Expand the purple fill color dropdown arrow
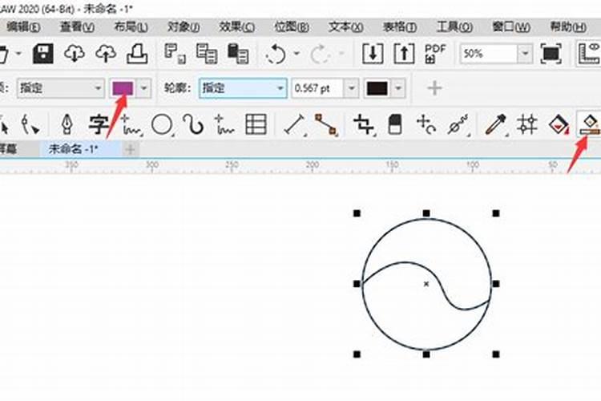This screenshot has height=401, width=601. (x=143, y=88)
